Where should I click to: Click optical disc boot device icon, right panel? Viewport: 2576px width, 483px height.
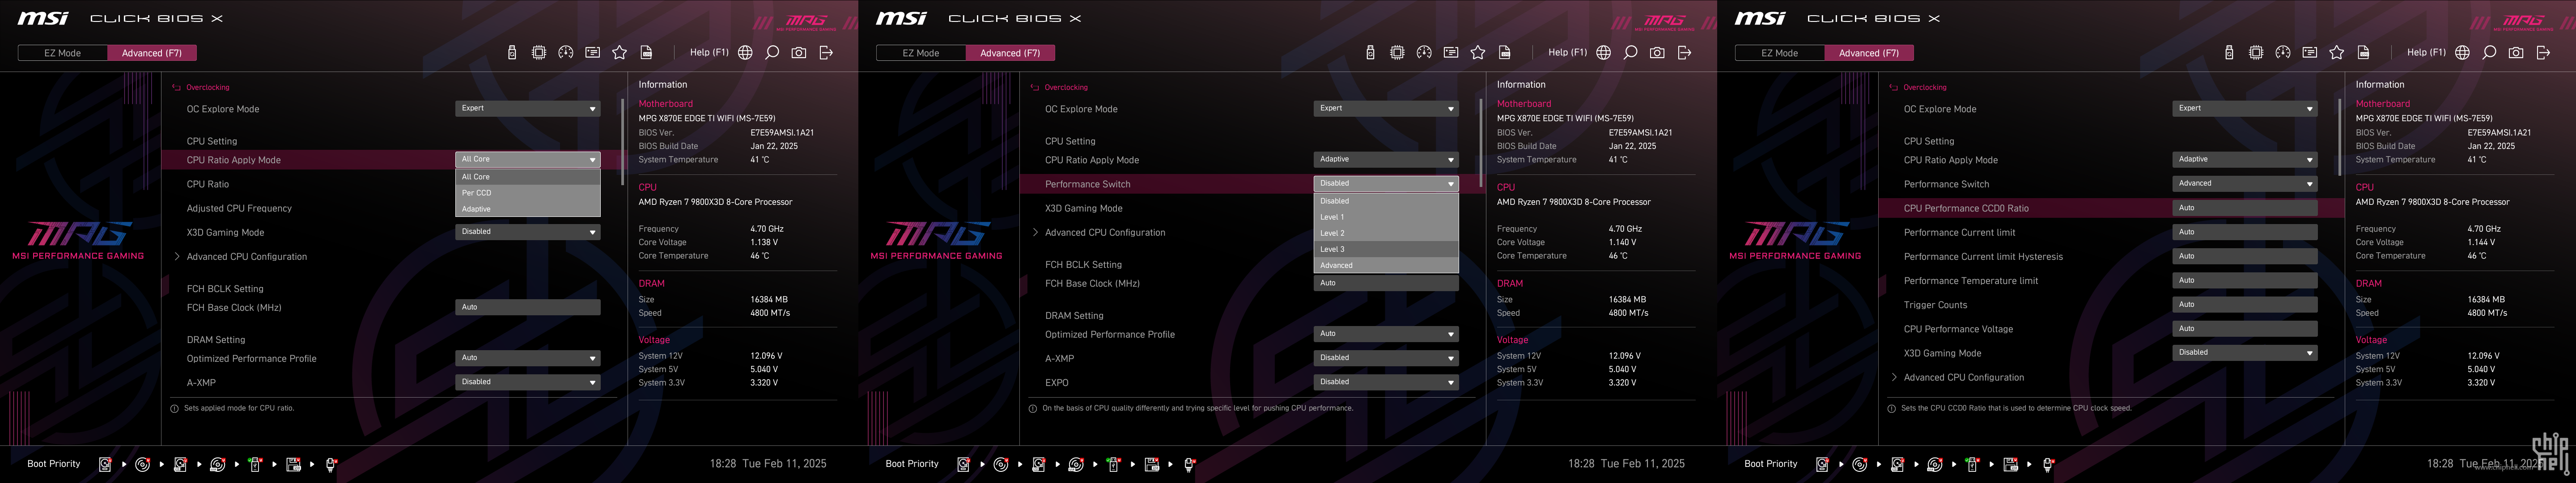[1860, 464]
